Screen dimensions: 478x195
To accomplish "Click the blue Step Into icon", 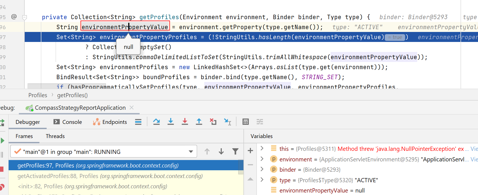I will (171, 122).
